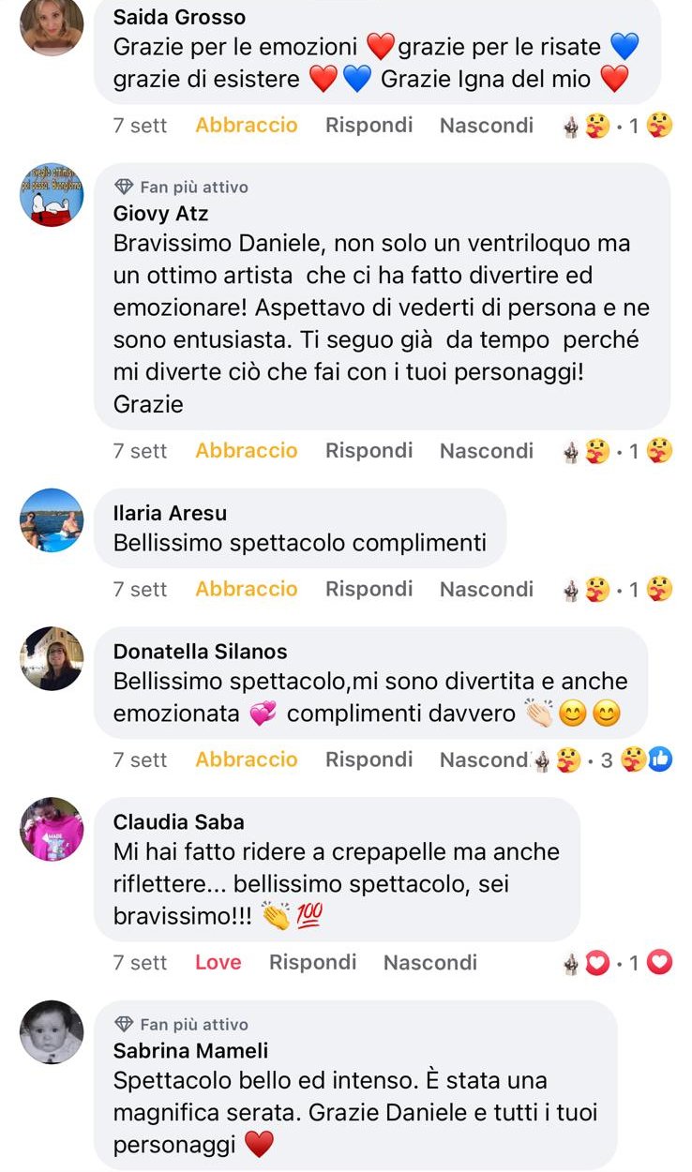Open the name link Giovy Atz
Screen dimensions: 692x1172
[161, 214]
